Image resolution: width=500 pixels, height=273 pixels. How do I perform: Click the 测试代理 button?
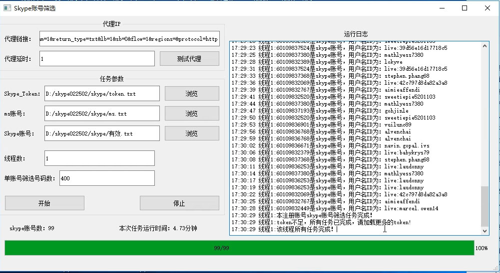click(189, 59)
